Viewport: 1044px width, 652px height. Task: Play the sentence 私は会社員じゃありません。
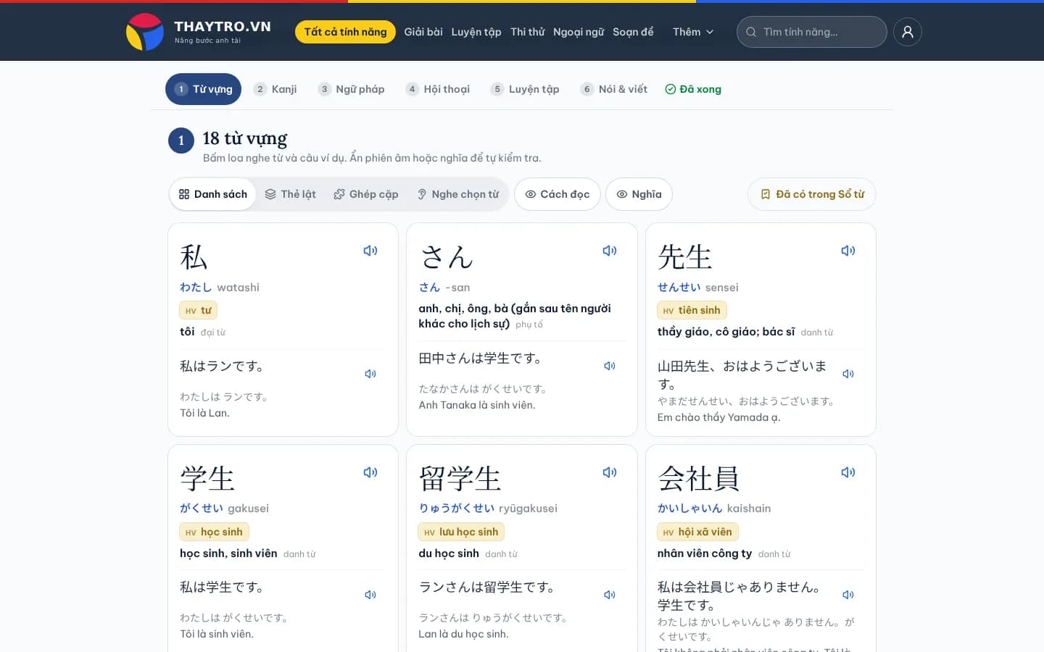848,595
